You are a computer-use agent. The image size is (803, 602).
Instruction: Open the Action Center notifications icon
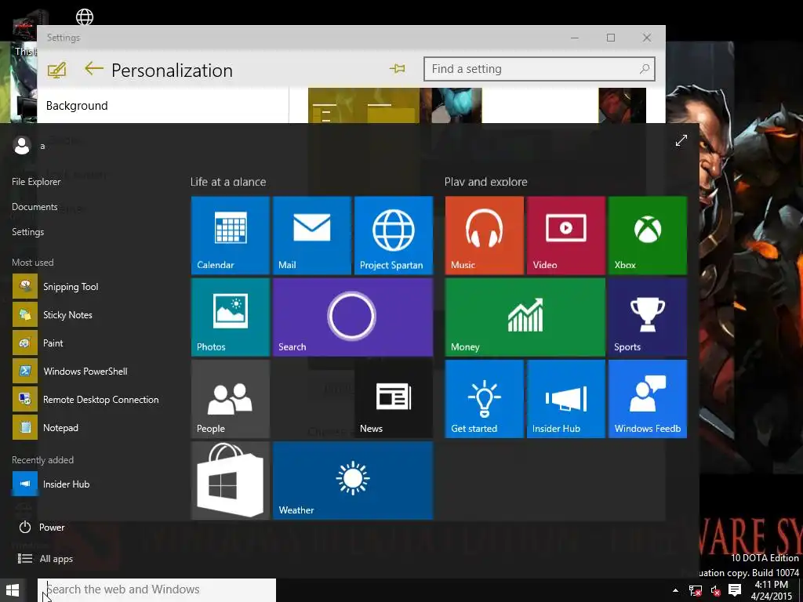[x=735, y=590]
